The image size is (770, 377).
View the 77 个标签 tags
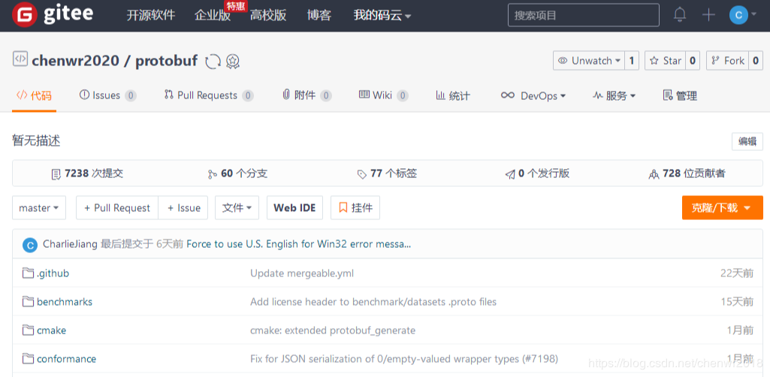[387, 173]
